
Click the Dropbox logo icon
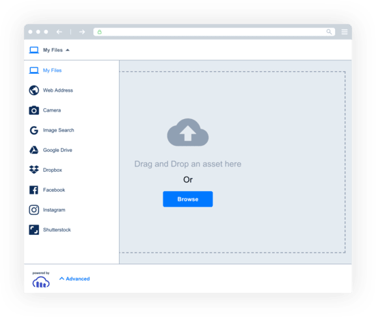pos(33,170)
